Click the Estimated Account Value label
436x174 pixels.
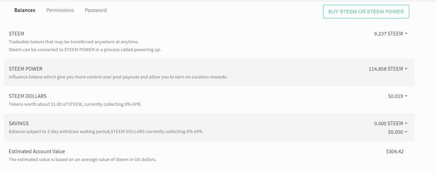tap(37, 151)
